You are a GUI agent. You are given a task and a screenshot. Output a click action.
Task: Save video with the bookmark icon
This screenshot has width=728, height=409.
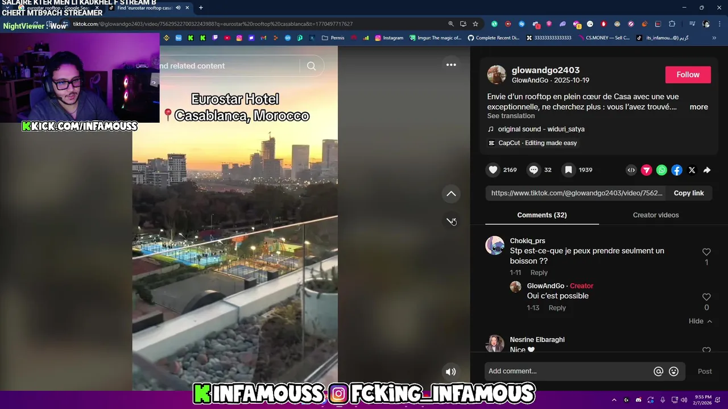(568, 170)
